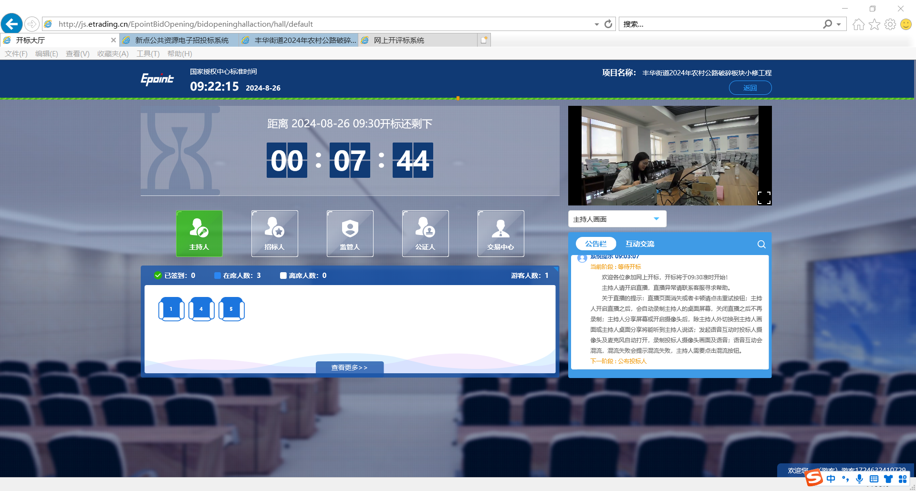Open the 工具(T) menu
Viewport: 916px width, 491px height.
[148, 54]
